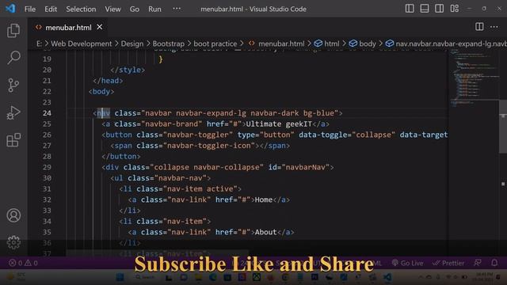Open the Extensions view
507x285 pixels.
coord(13,140)
